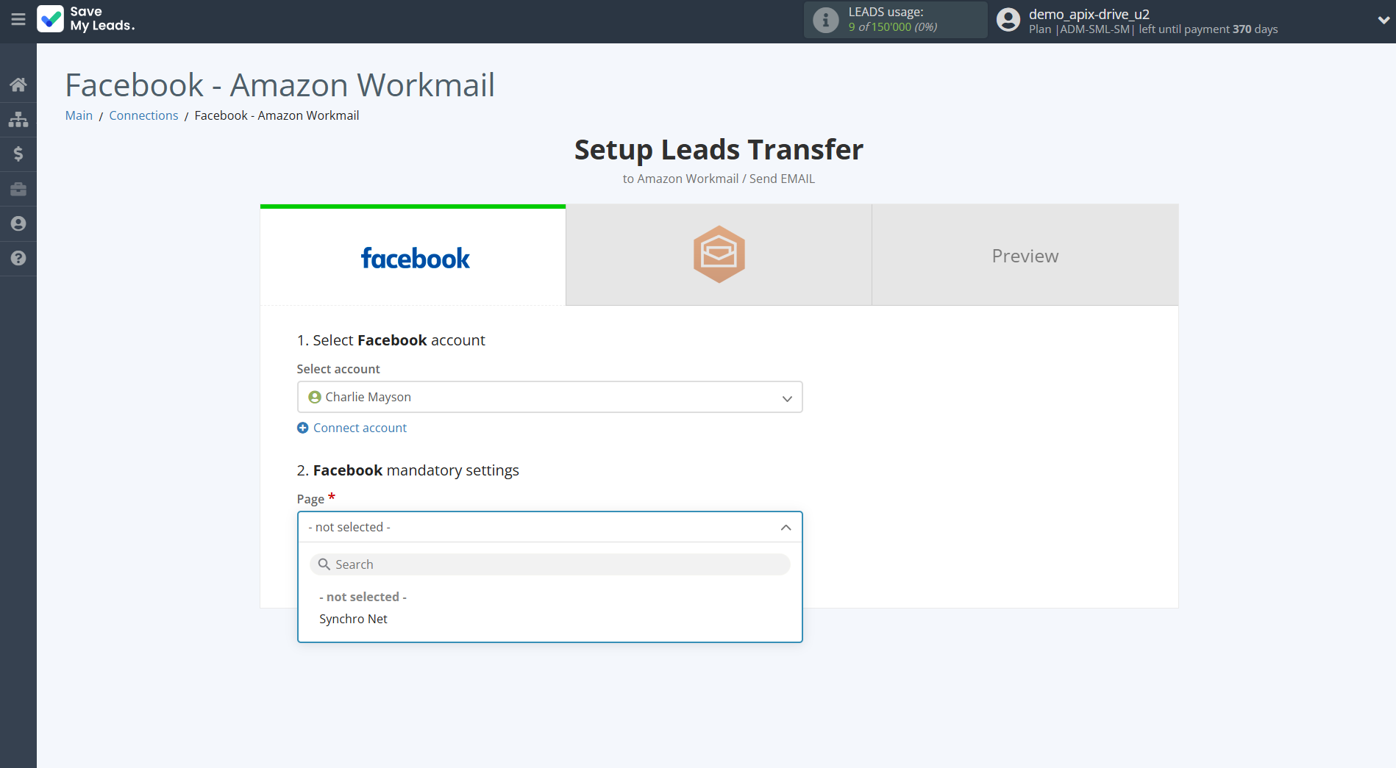Open the user profile icon in sidebar
Screen dimensions: 1396x768
[18, 223]
